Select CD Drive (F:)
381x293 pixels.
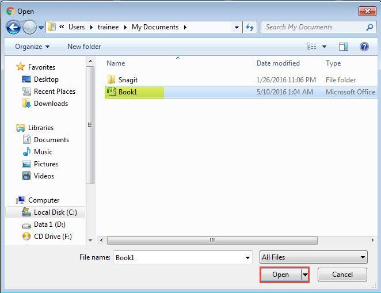pos(53,237)
